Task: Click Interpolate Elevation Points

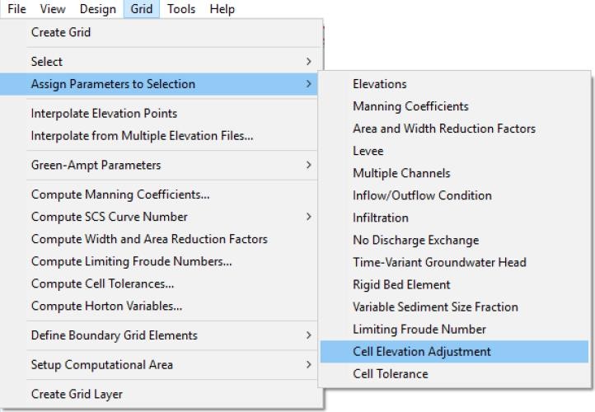Action: [x=104, y=113]
